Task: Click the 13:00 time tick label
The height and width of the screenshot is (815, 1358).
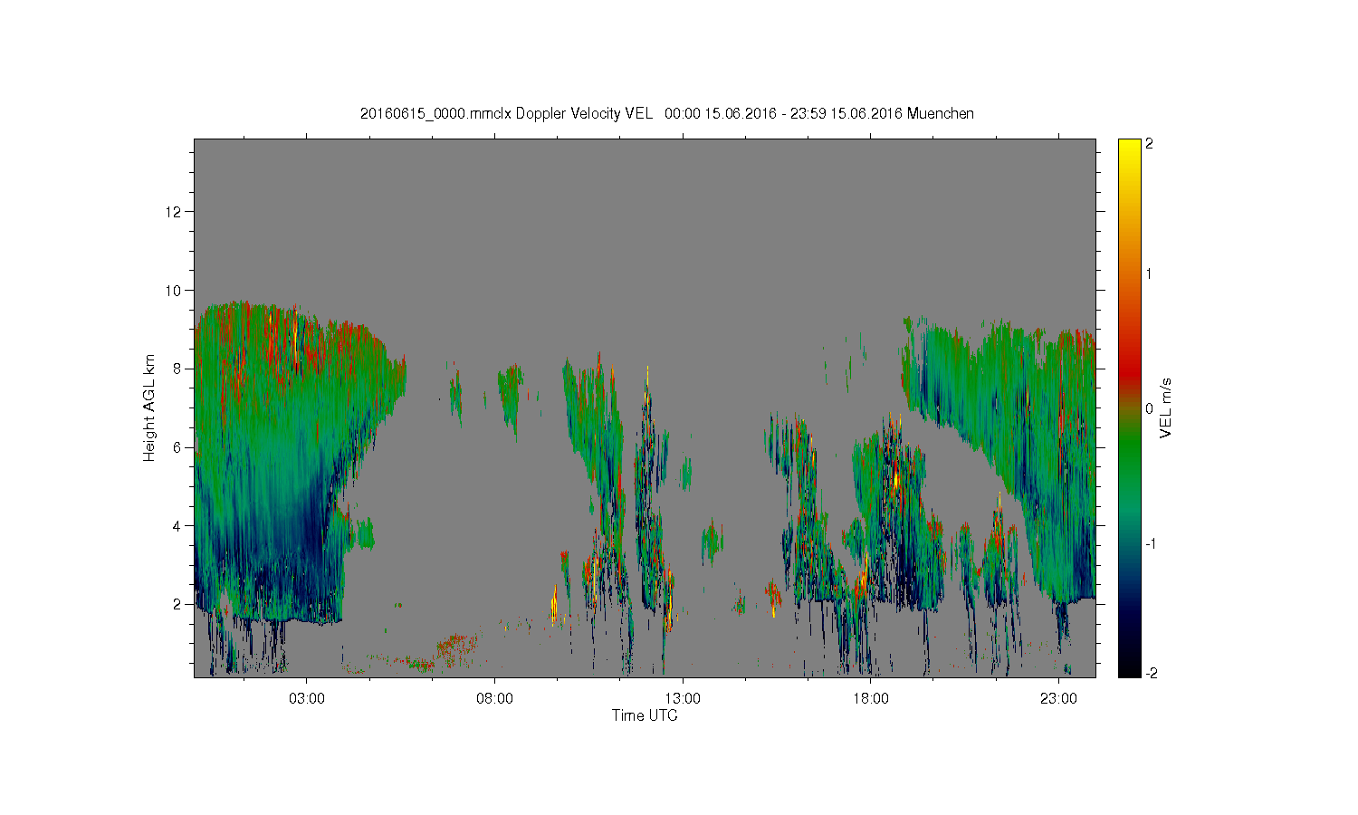Action: coord(683,699)
